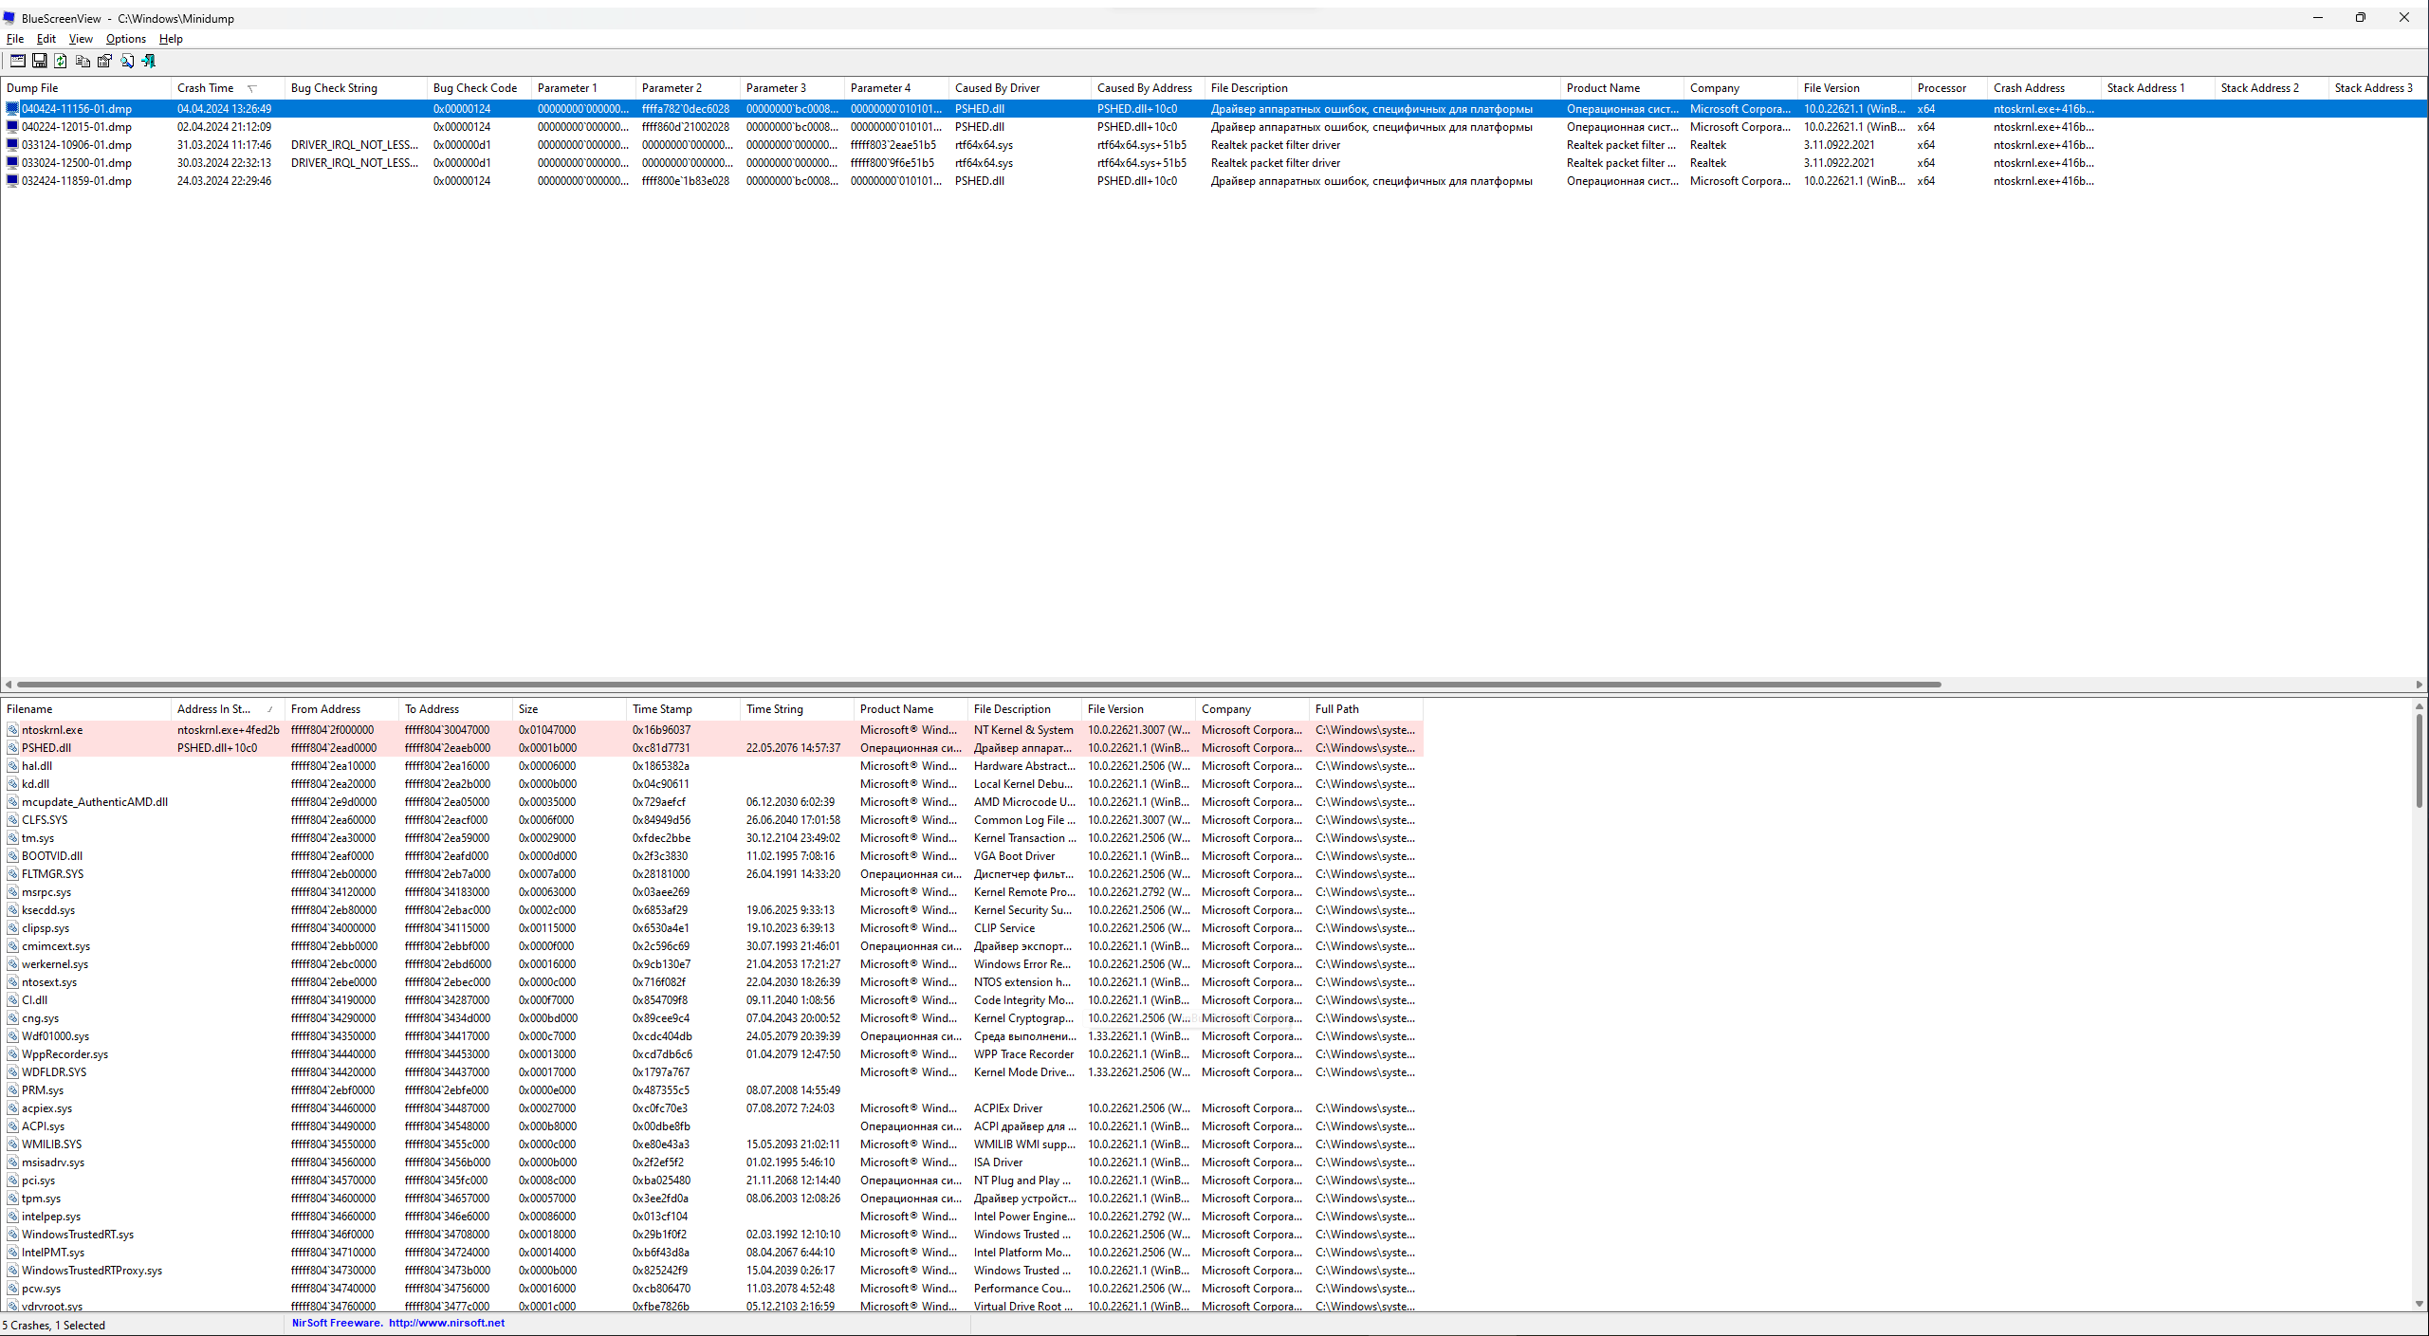Click file icon beside tm.sys
2429x1336 pixels.
click(13, 838)
